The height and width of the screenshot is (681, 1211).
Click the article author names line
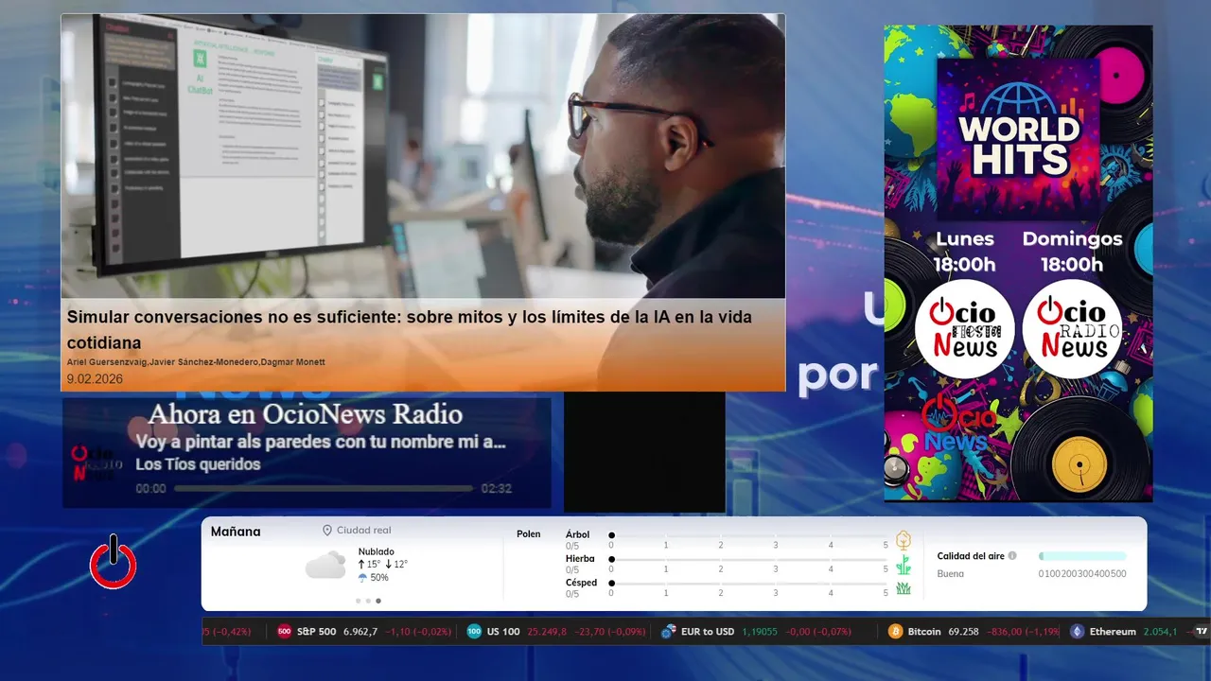[x=196, y=362]
